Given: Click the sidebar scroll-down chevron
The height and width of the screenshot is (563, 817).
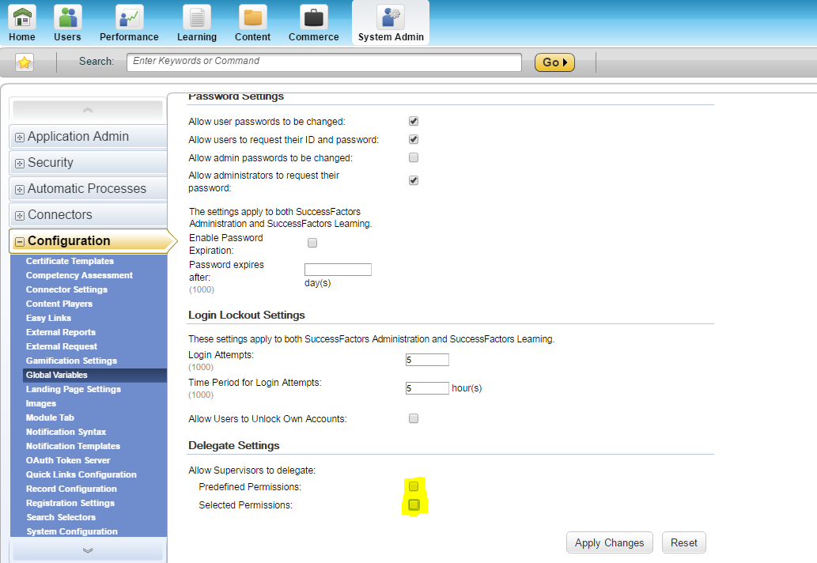Looking at the screenshot, I should (x=88, y=550).
